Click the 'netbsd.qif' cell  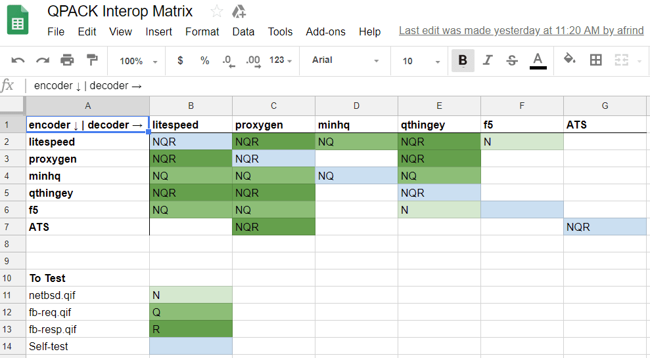coord(87,295)
